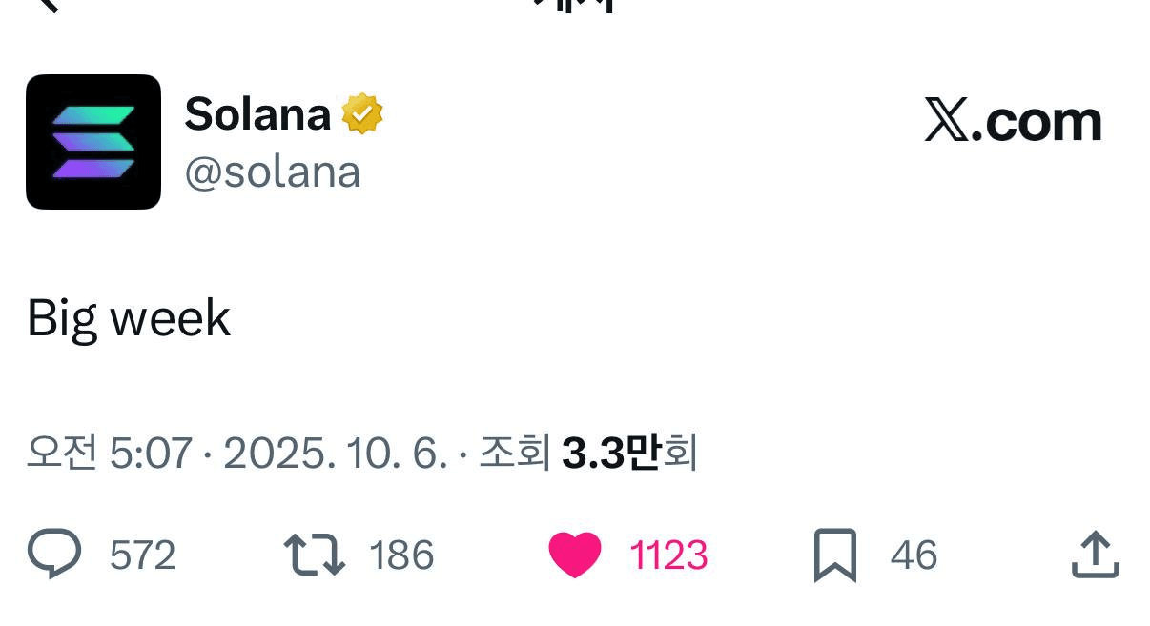View the 572 replies count

click(x=143, y=555)
